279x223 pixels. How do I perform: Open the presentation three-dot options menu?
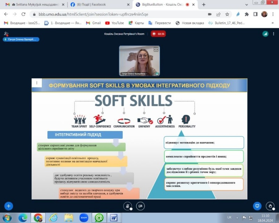click(x=37, y=83)
